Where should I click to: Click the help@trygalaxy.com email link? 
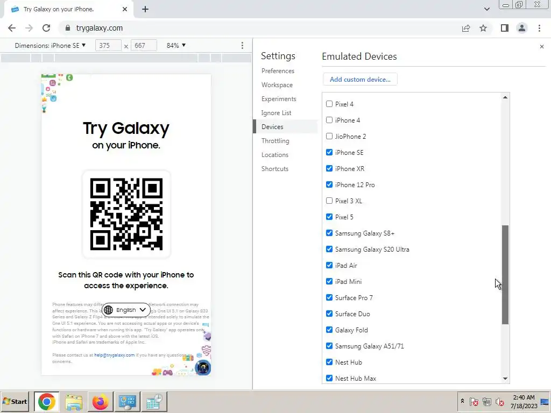(114, 355)
